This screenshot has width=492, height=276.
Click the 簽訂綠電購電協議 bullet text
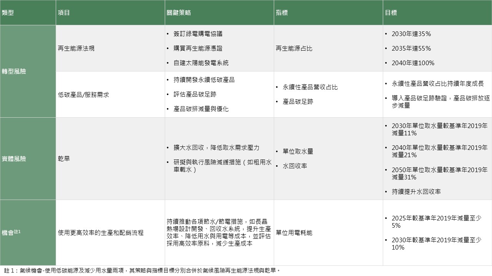click(198, 34)
